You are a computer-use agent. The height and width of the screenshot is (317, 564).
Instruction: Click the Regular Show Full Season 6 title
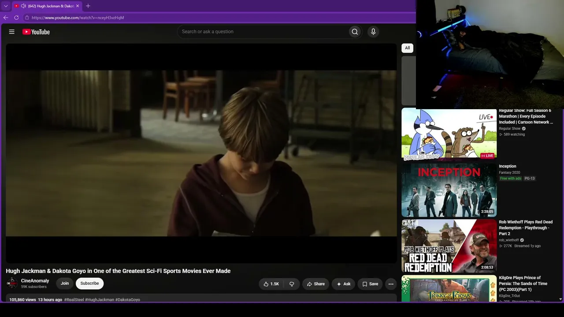coord(526,116)
